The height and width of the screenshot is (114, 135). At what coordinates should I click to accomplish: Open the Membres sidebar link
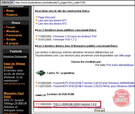tap(13, 31)
